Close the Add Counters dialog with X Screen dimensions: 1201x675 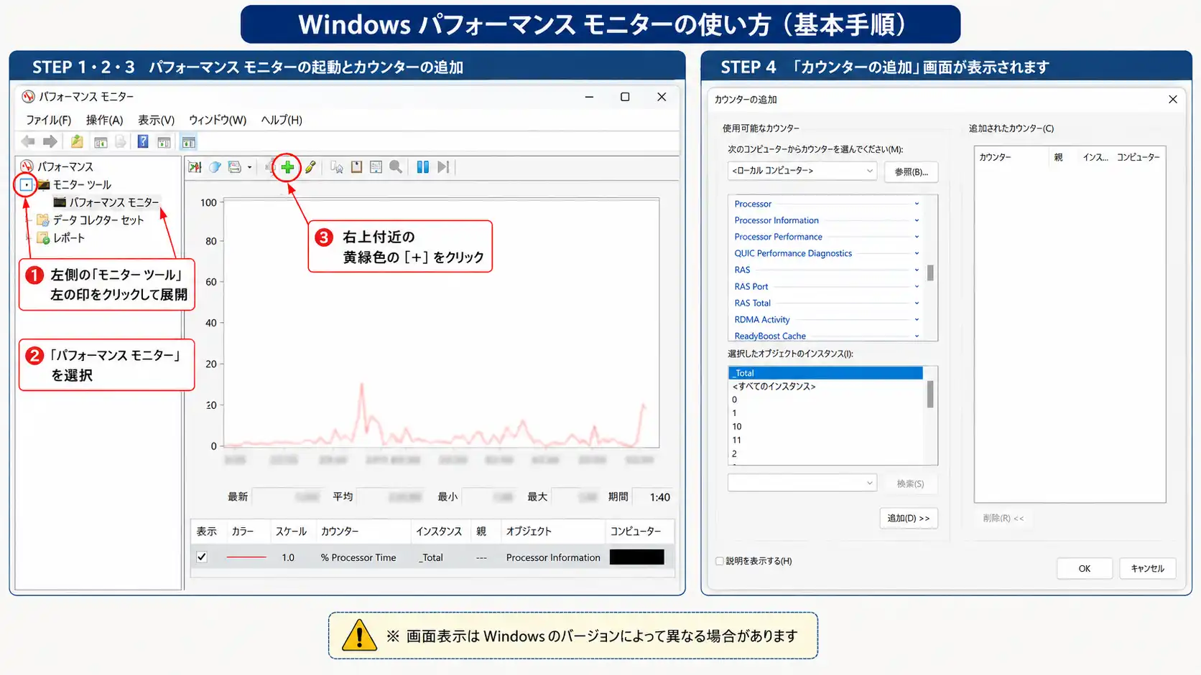[x=1173, y=99]
